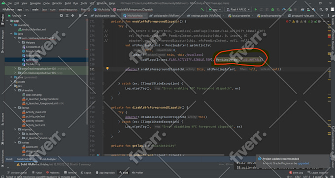This screenshot has height=178, width=335.
Task: Open the Profiler tool window
Action: [x=137, y=173]
